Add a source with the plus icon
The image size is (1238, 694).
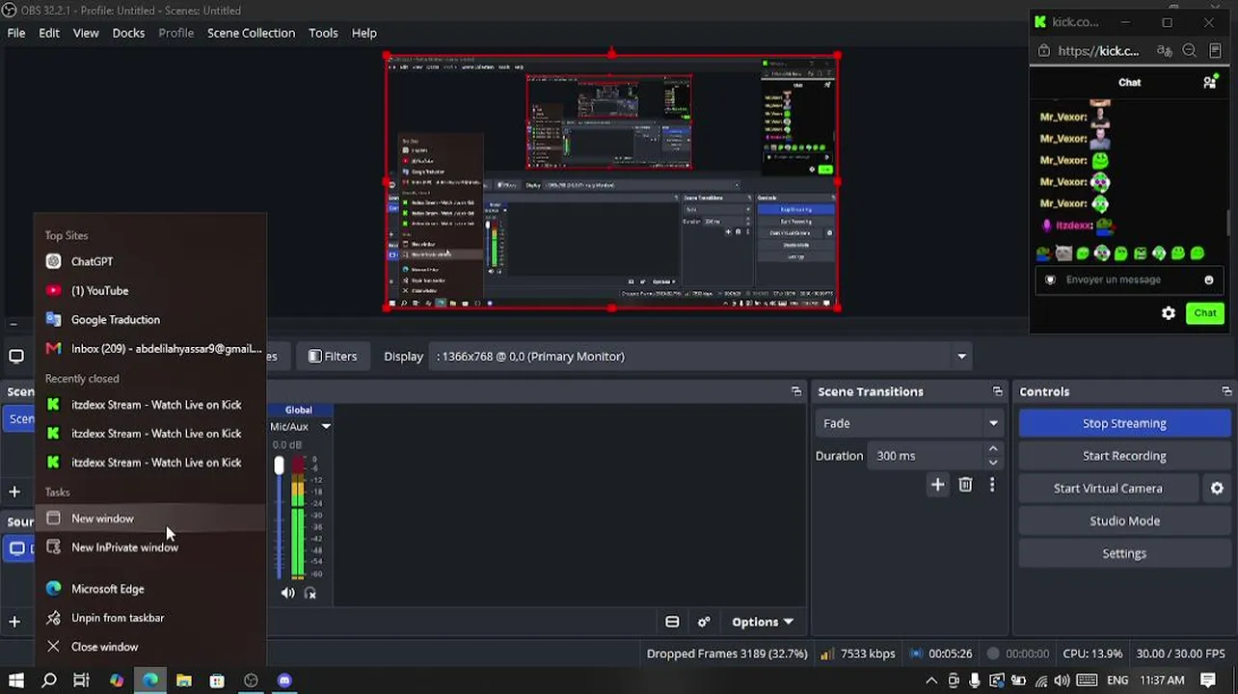pos(14,622)
